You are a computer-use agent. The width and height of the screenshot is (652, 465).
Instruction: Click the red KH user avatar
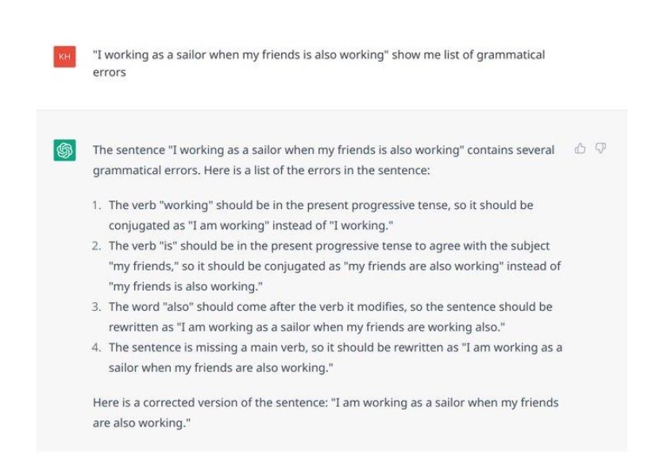click(x=64, y=56)
